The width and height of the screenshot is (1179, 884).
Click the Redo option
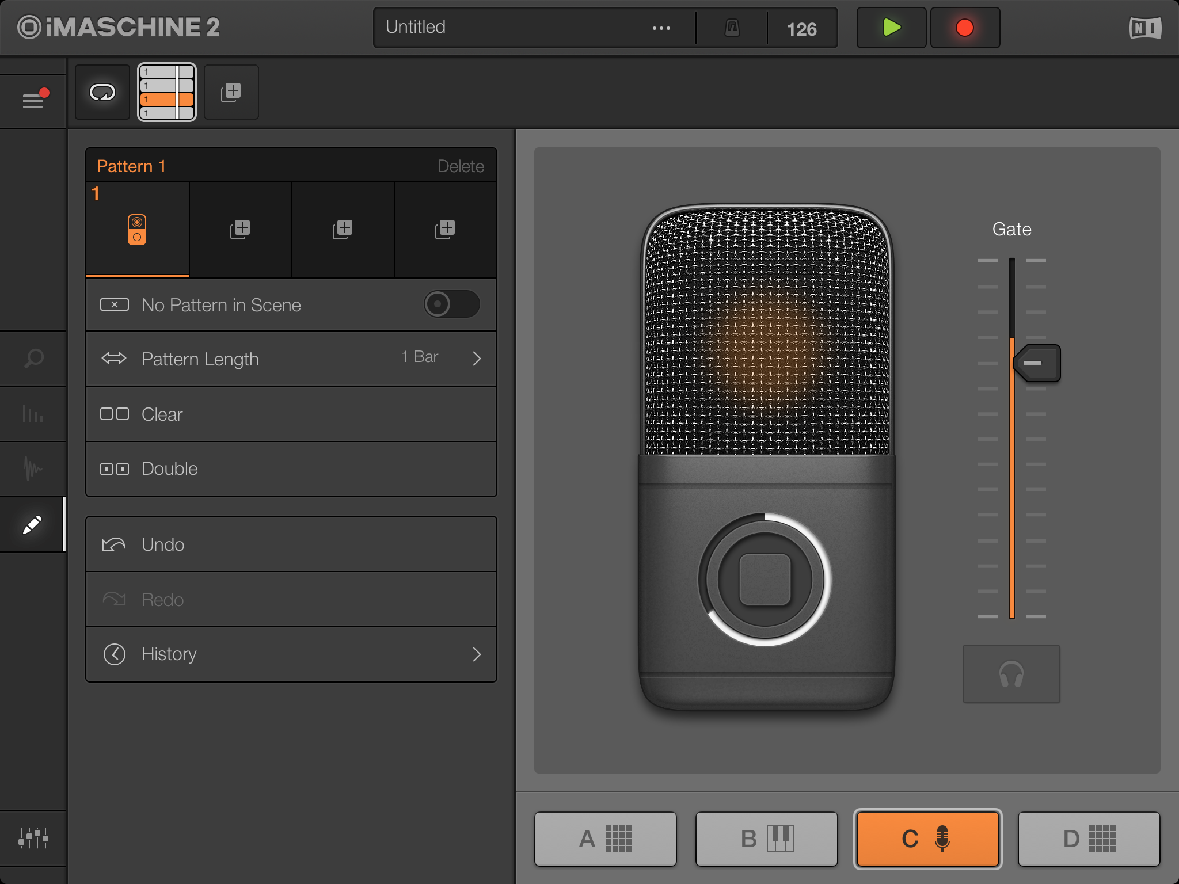(291, 600)
